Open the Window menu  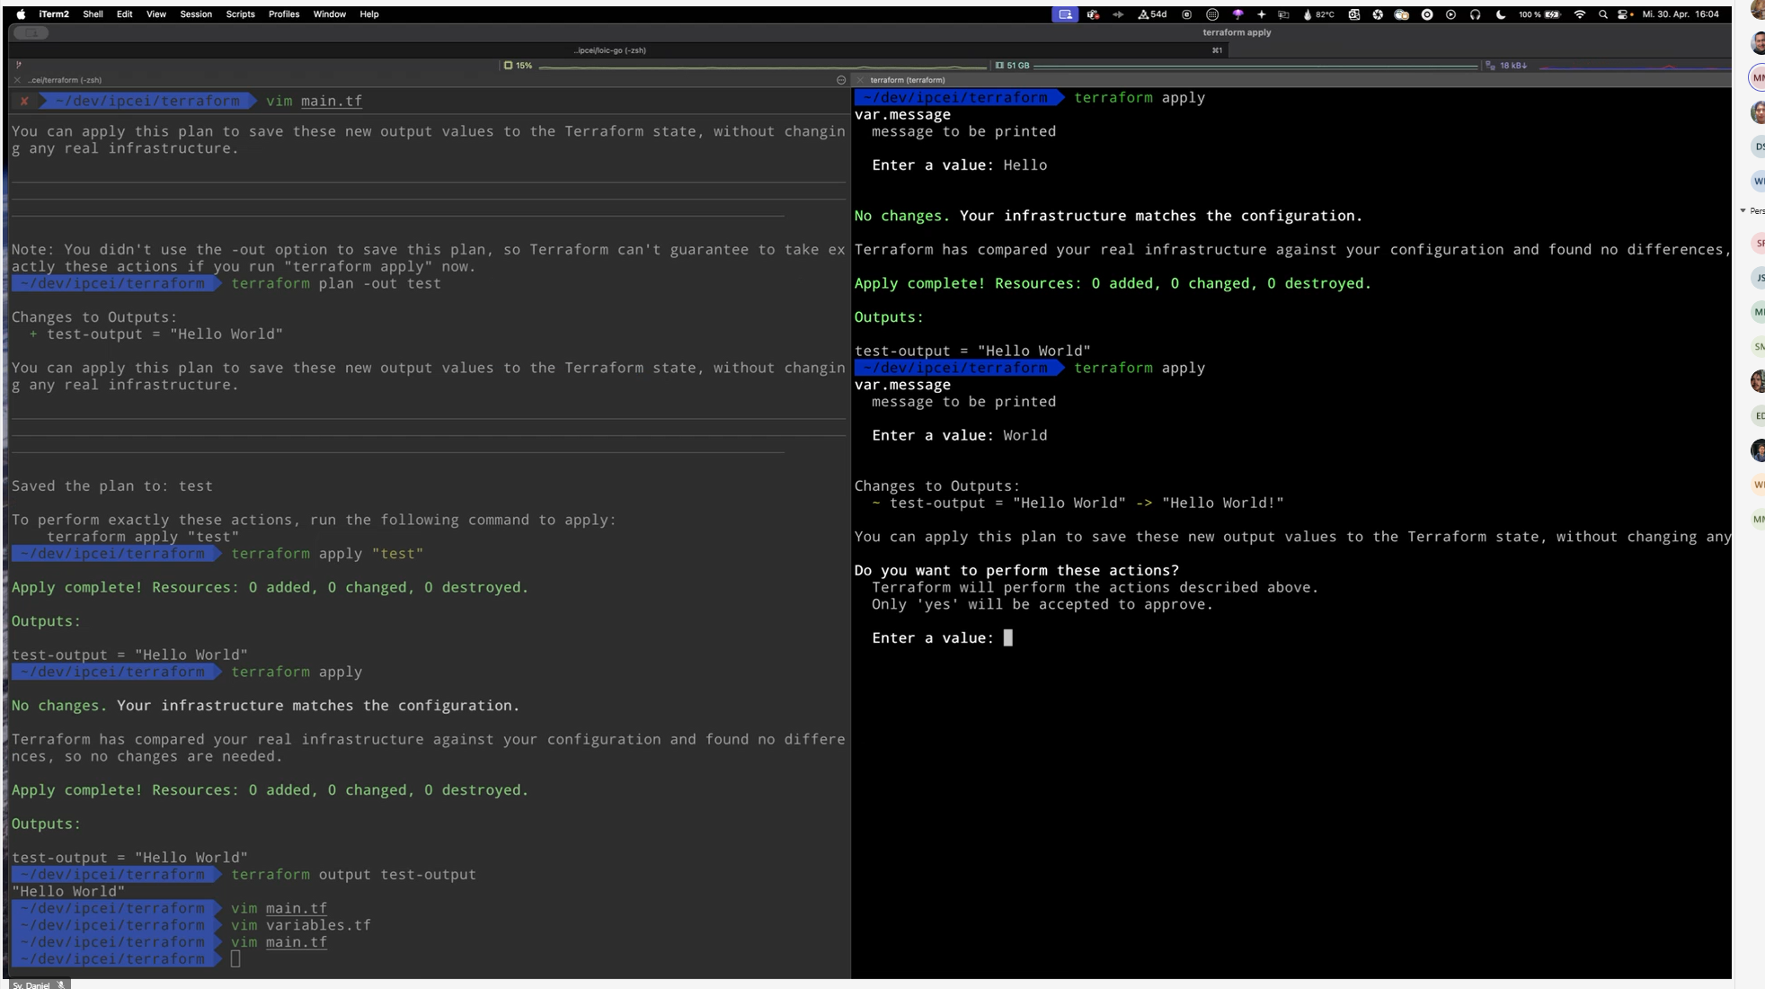coord(330,14)
